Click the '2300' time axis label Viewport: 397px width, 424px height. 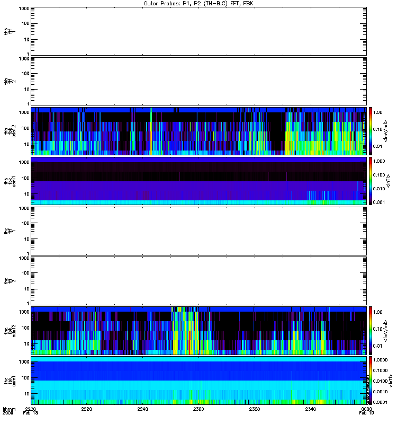pos(198,409)
